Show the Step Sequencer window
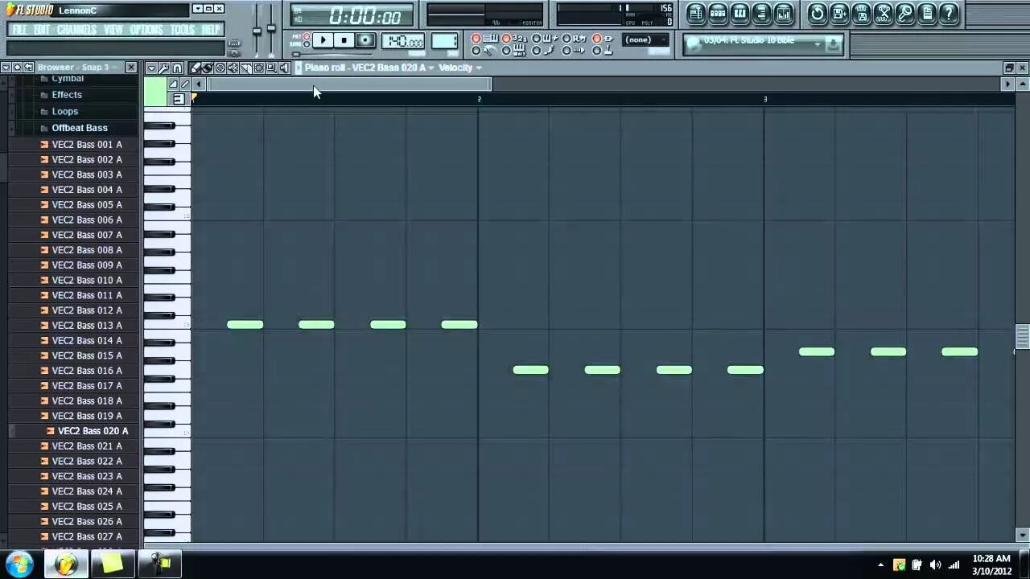Image resolution: width=1030 pixels, height=579 pixels. (718, 13)
